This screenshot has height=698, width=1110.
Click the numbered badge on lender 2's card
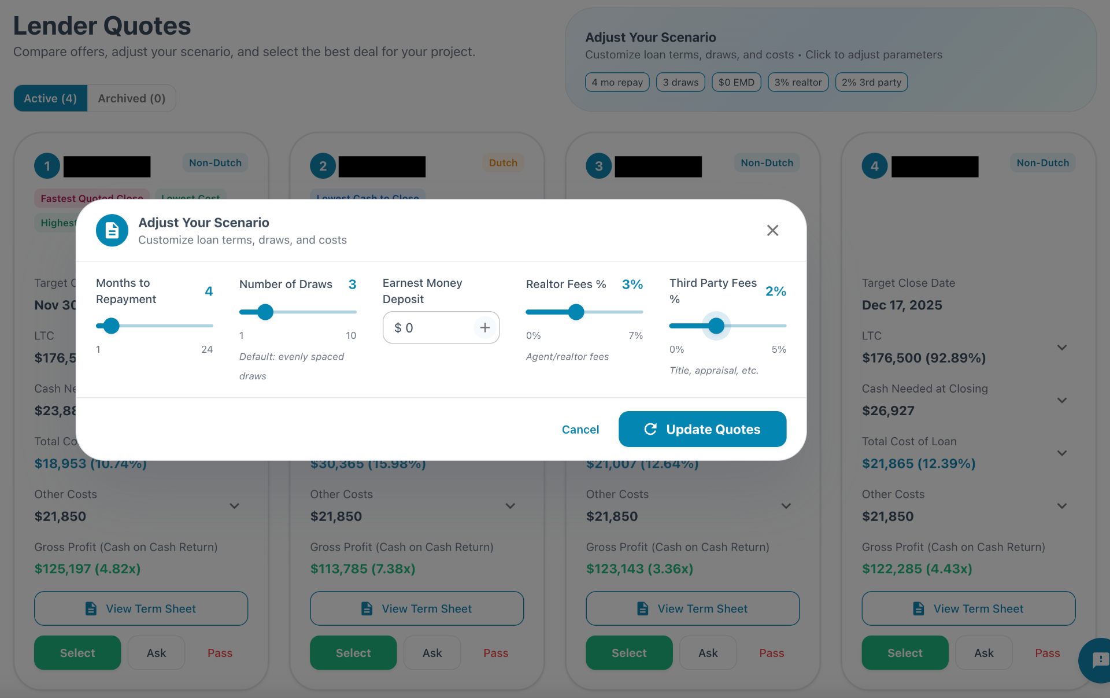[x=323, y=166]
